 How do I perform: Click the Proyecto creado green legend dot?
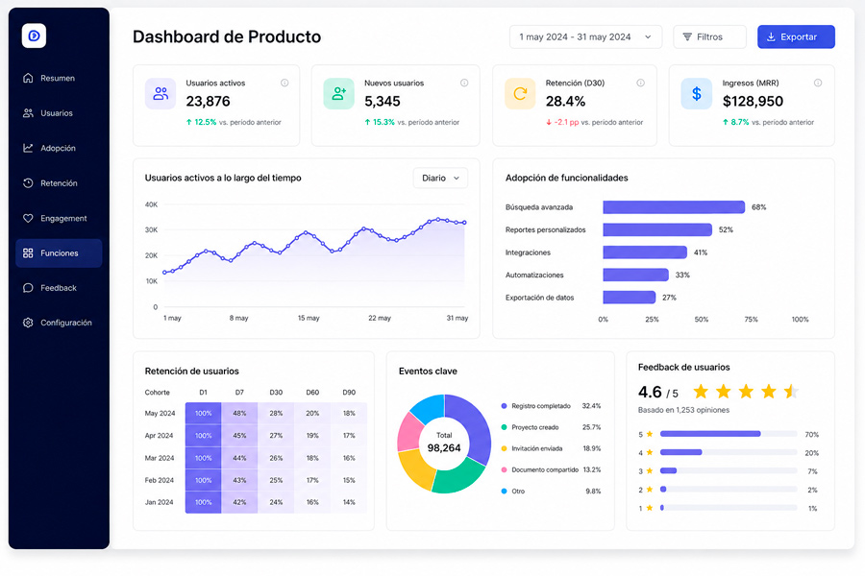[504, 427]
